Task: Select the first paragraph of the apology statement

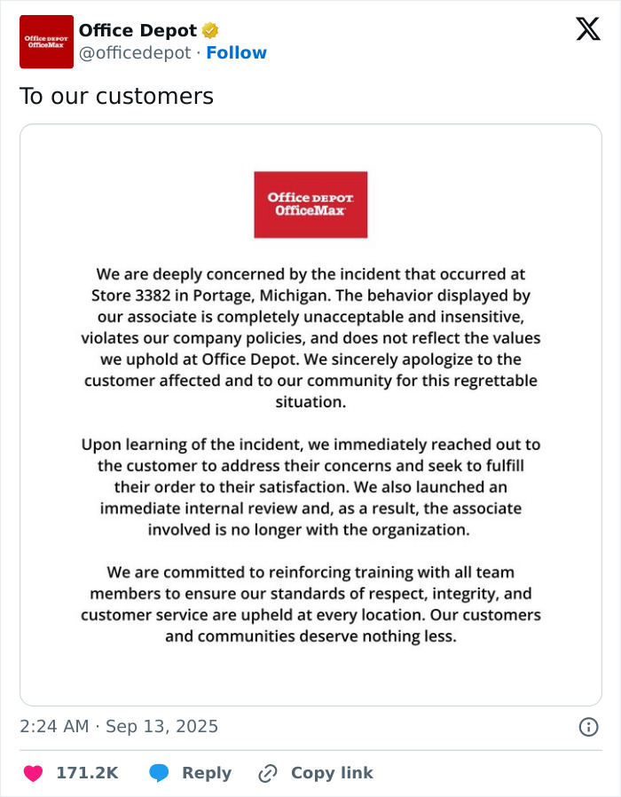Action: pyautogui.click(x=310, y=337)
